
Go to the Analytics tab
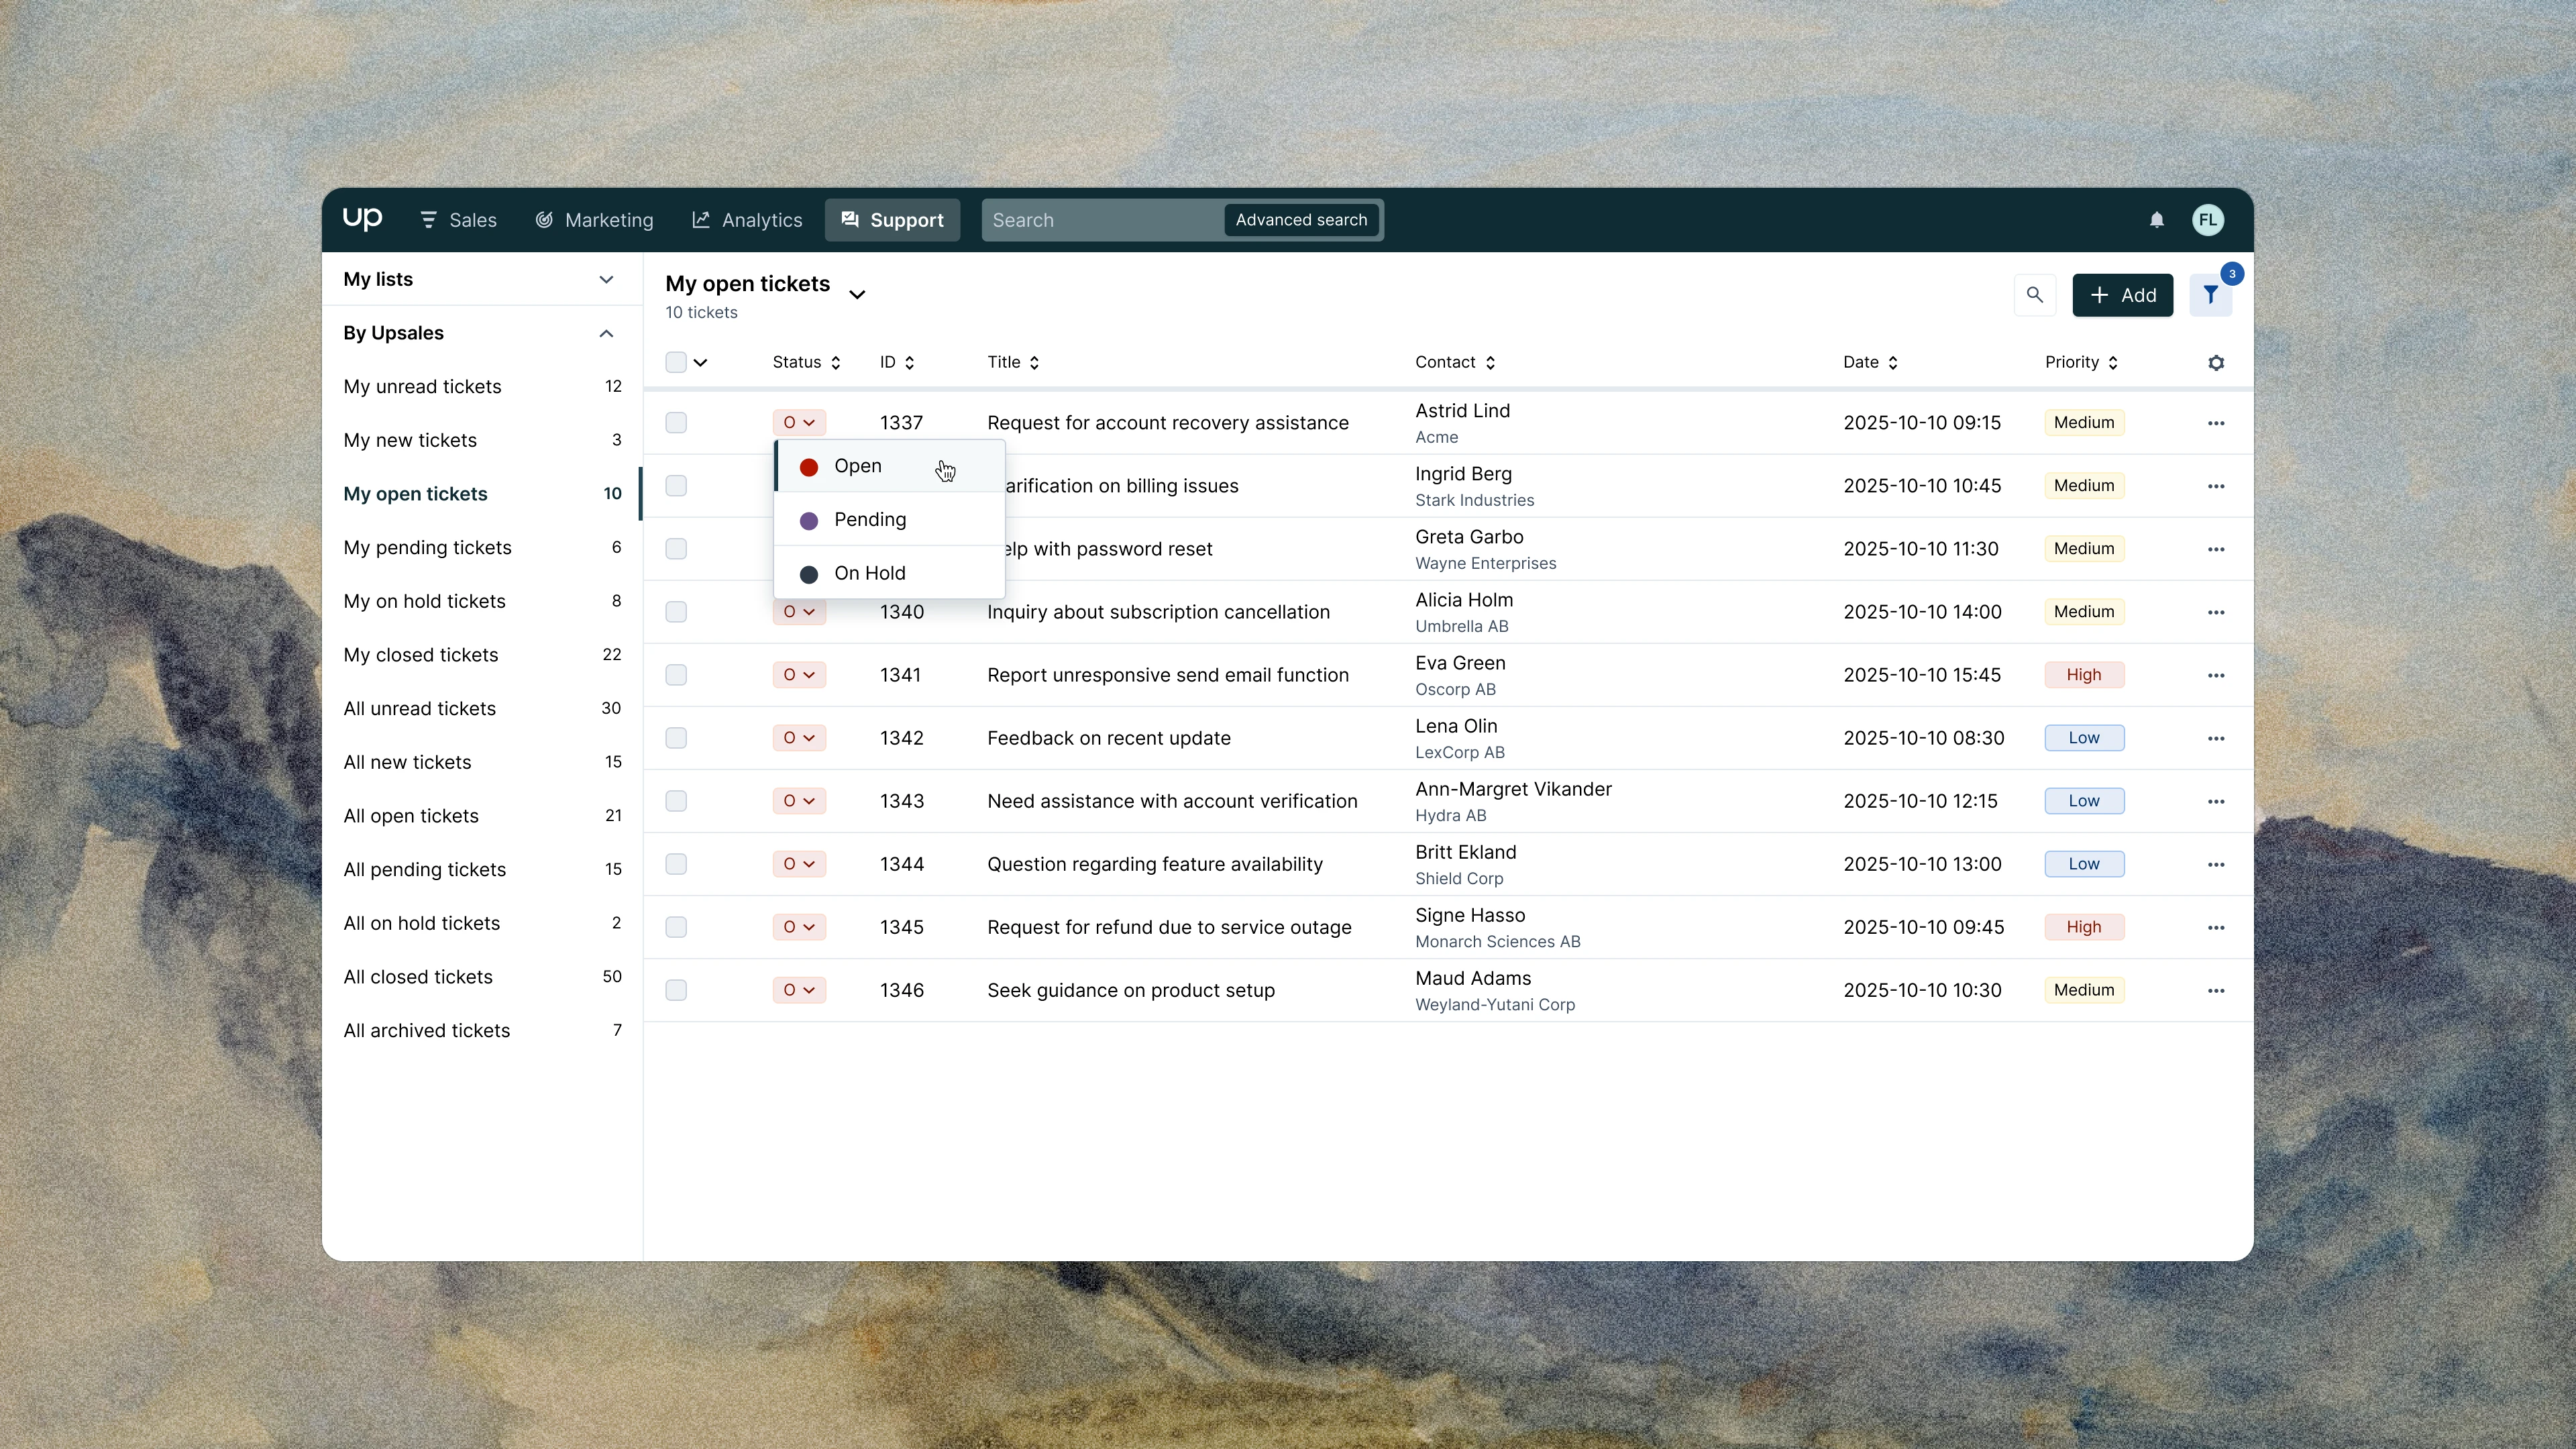point(747,220)
